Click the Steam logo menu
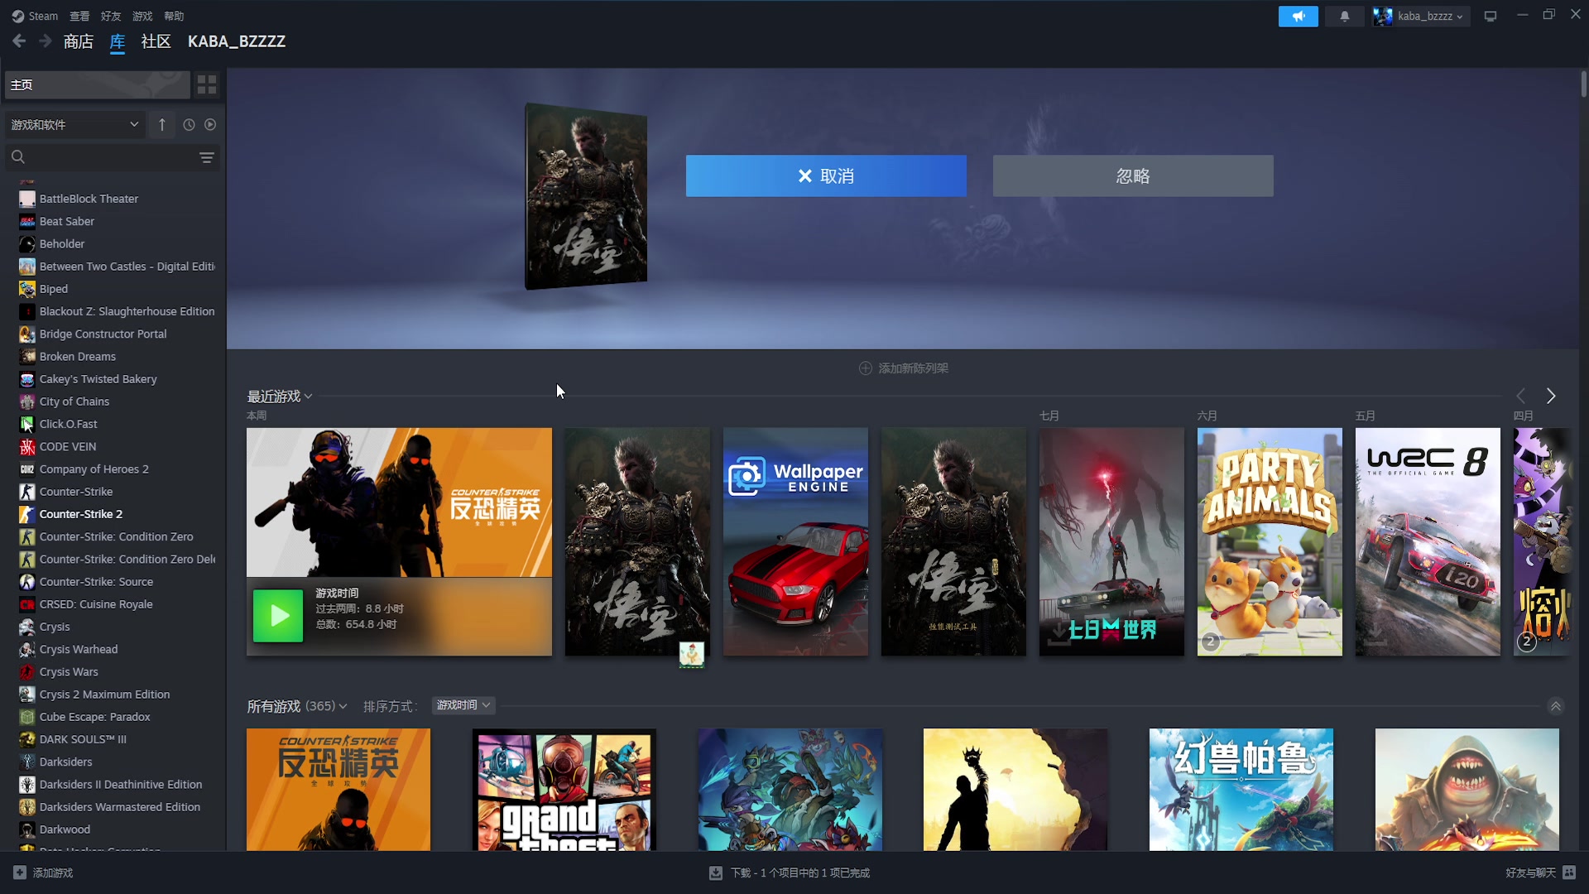 (x=35, y=16)
